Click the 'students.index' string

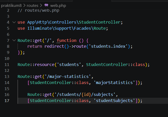pos(108,46)
